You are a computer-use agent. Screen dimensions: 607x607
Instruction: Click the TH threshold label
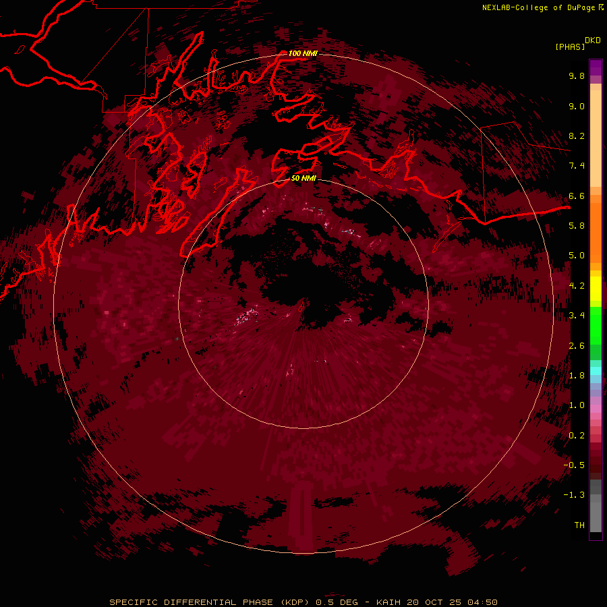(579, 525)
